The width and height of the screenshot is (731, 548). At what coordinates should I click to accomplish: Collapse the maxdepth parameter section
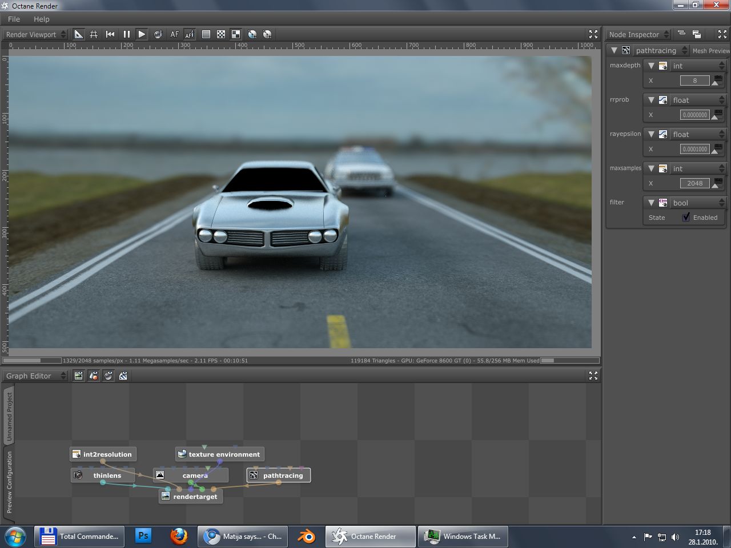651,66
